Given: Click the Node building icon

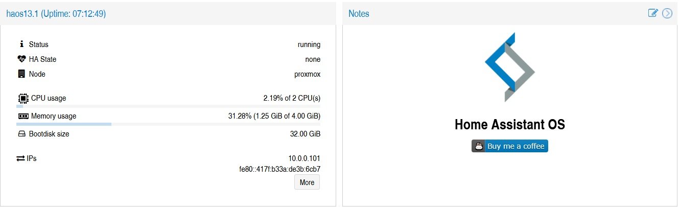Looking at the screenshot, I should [x=21, y=74].
